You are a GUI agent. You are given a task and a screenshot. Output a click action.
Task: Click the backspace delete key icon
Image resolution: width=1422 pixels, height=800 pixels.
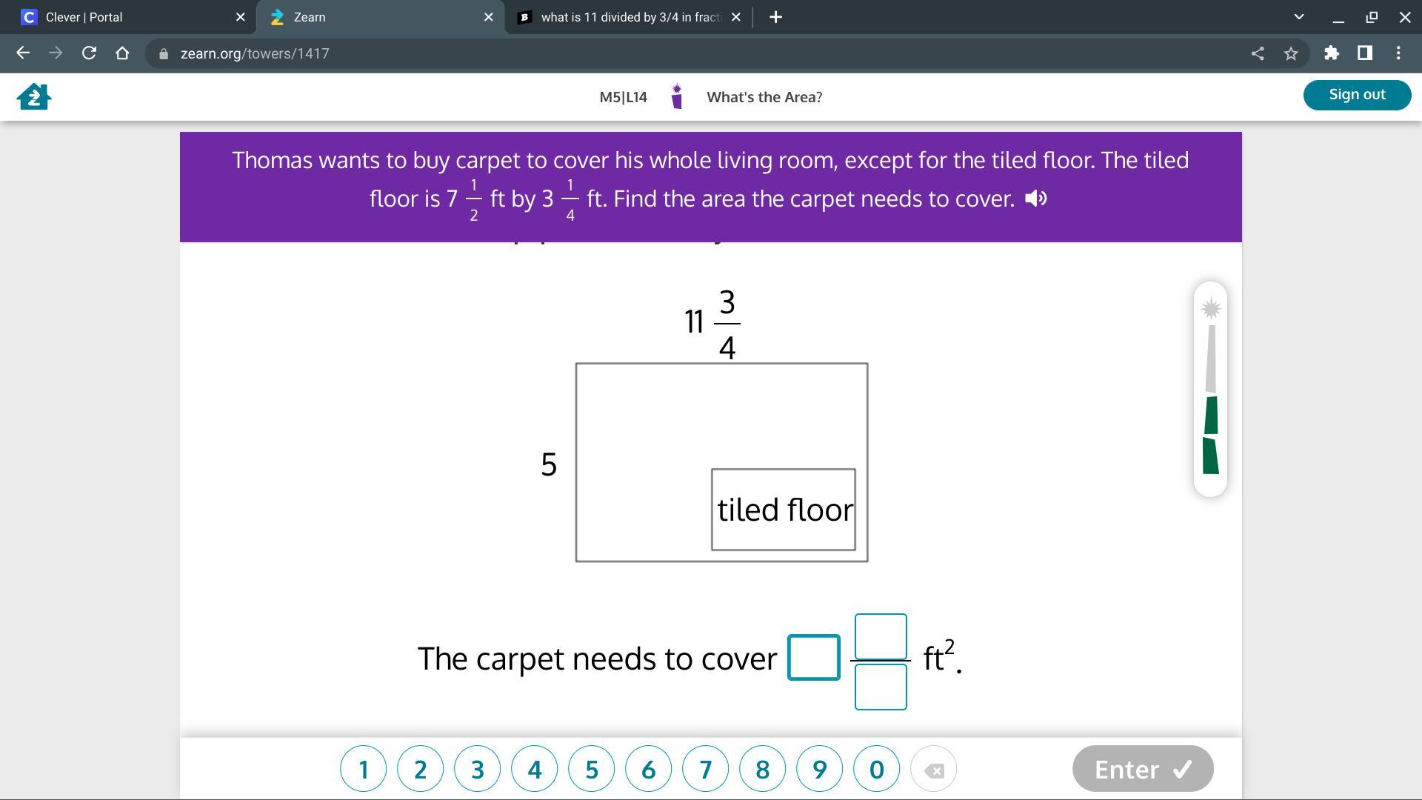933,770
